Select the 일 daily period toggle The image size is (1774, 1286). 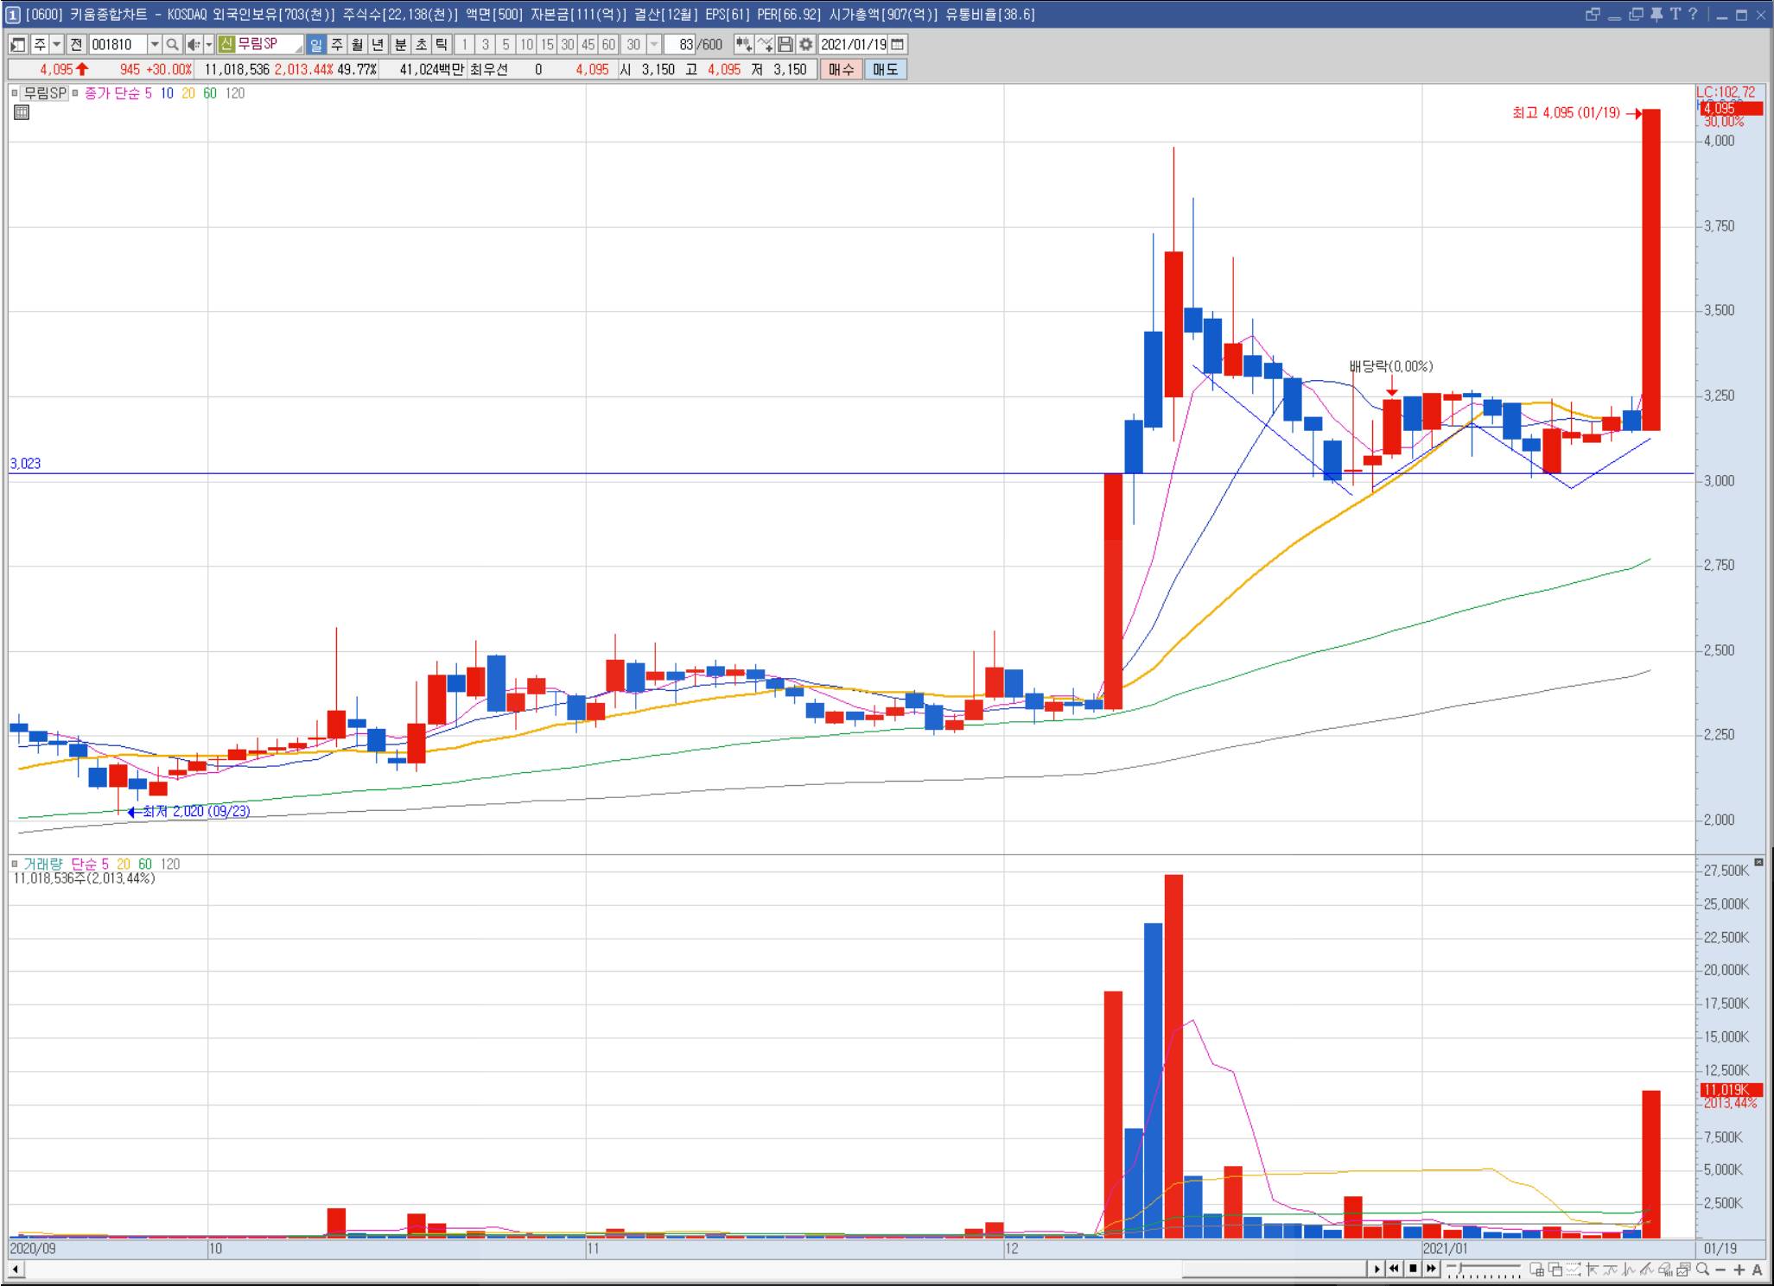[x=315, y=44]
